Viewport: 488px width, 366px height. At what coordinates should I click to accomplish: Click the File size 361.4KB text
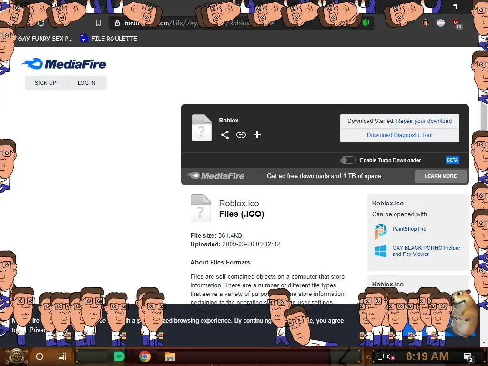[216, 235]
